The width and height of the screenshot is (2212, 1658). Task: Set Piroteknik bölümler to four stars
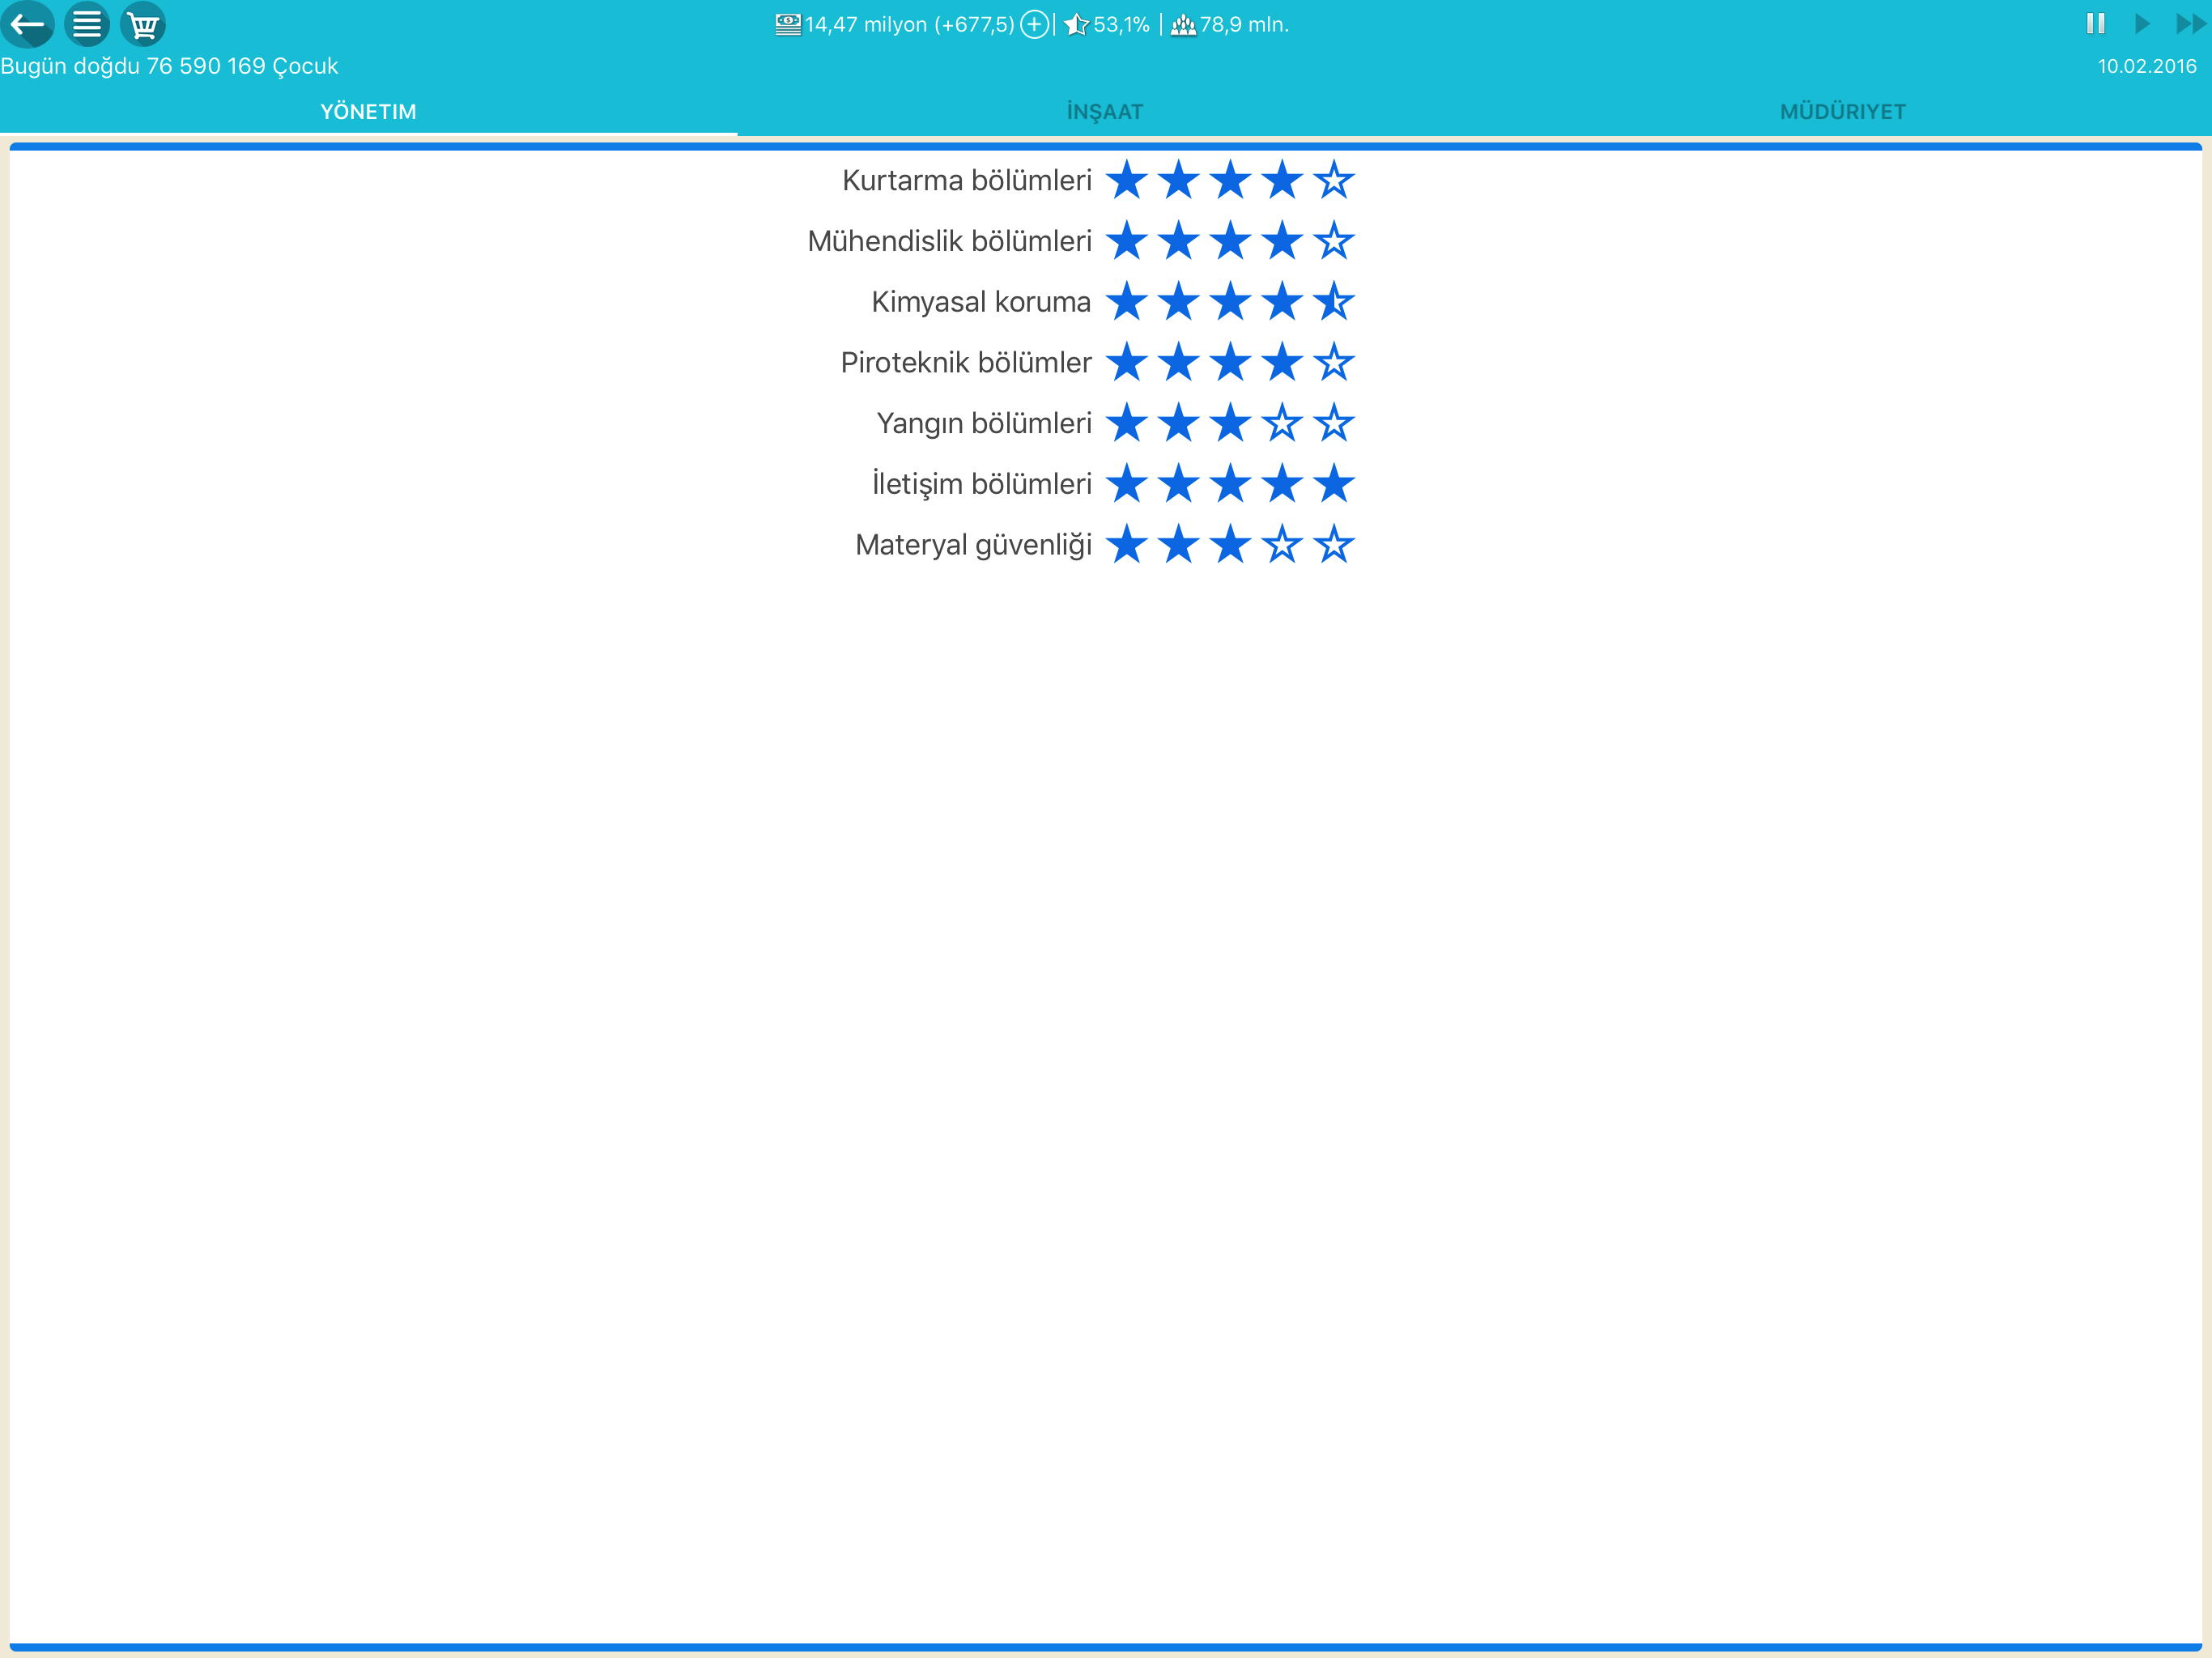1282,362
